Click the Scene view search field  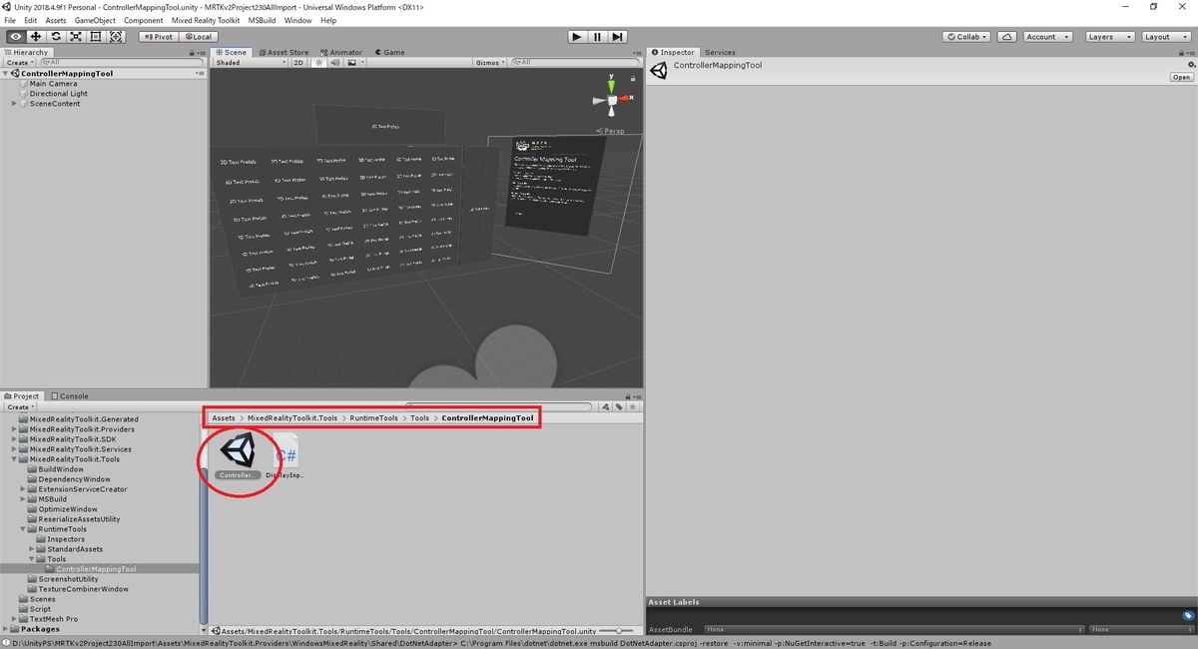coord(577,62)
